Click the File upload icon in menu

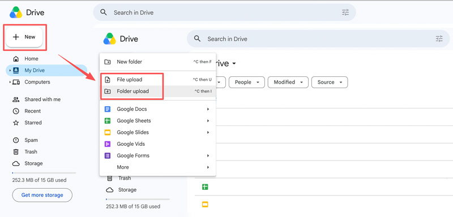click(108, 80)
